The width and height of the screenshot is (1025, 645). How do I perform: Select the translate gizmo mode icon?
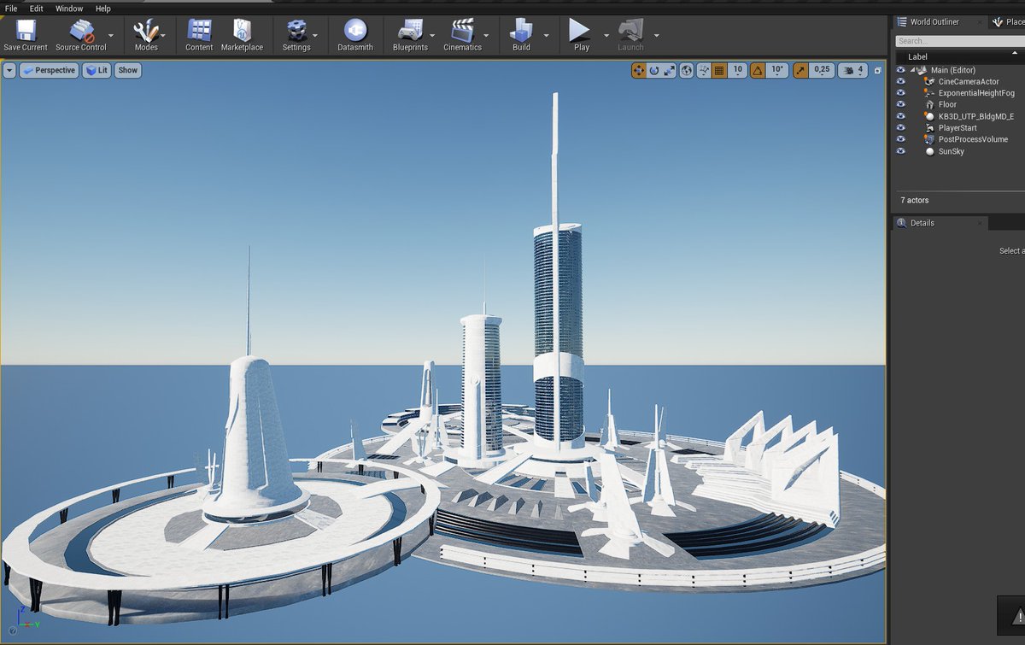[x=639, y=70]
